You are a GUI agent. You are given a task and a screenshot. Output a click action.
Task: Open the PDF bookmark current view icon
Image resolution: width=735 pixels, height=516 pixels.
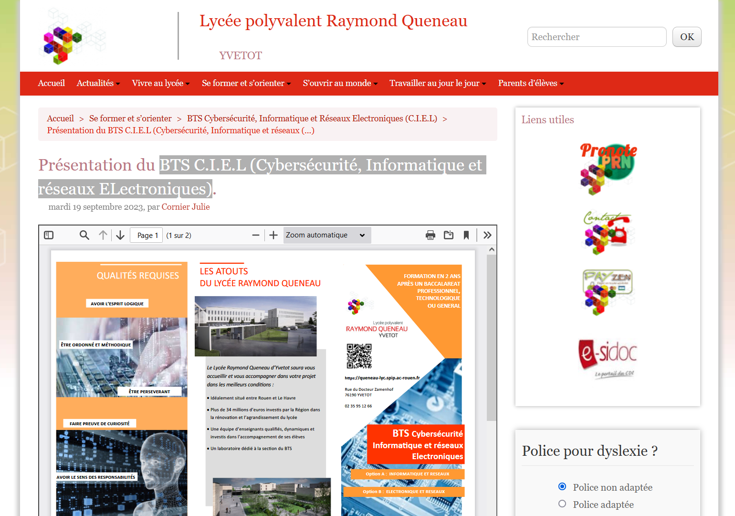click(466, 235)
